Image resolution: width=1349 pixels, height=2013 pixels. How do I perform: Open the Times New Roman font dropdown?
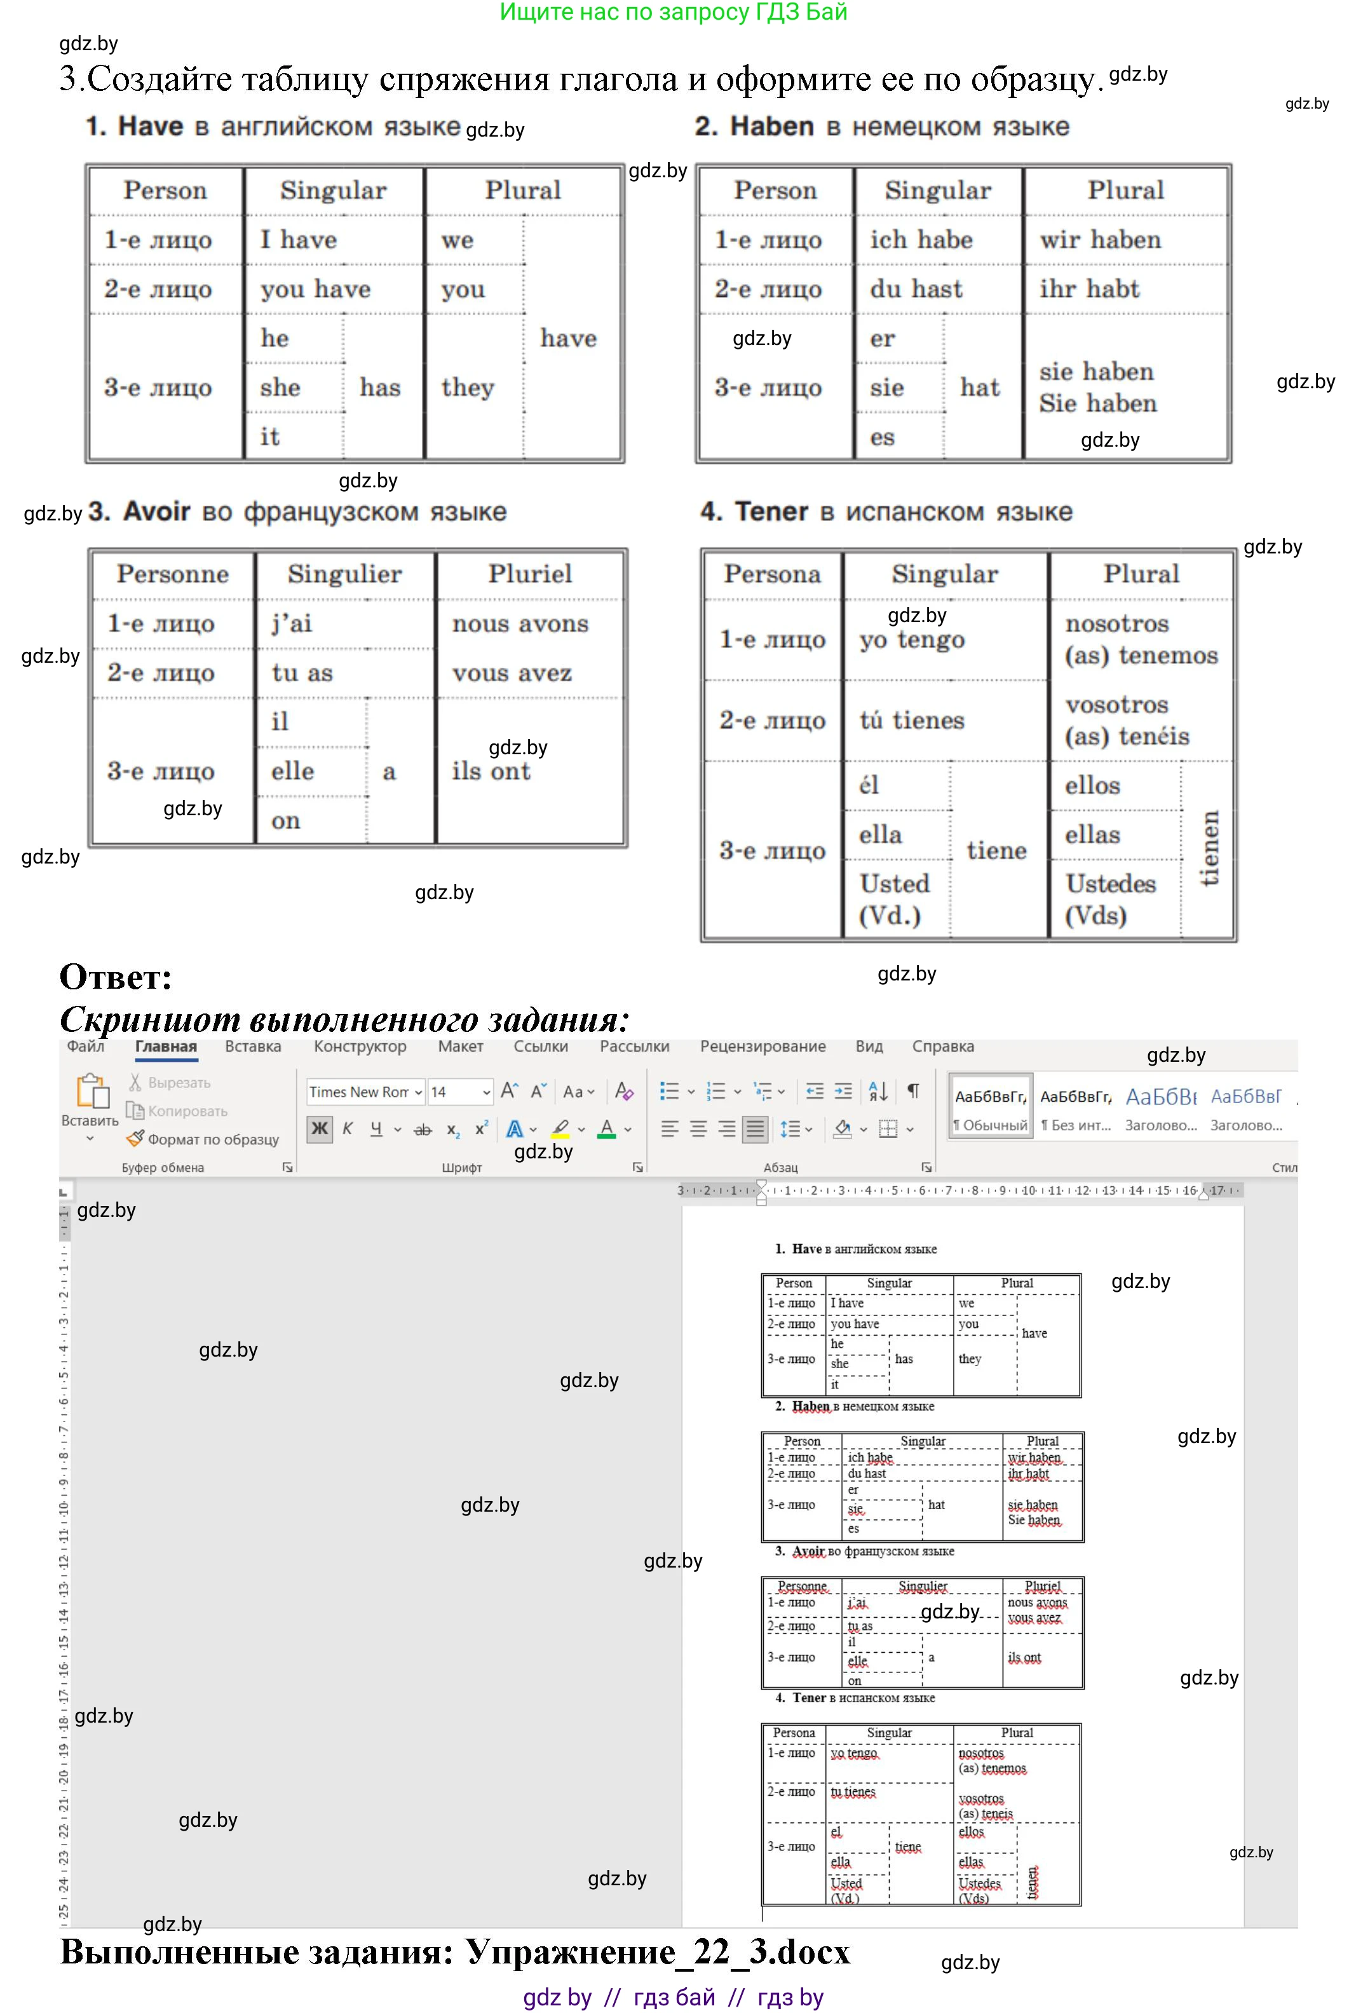pos(419,1092)
